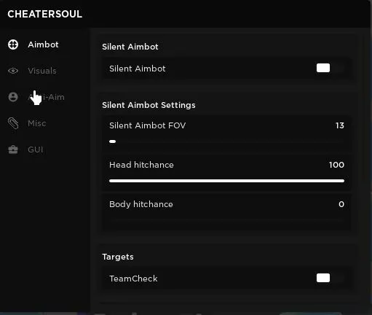Open the Aimbot tab label
The height and width of the screenshot is (315, 372).
click(43, 44)
